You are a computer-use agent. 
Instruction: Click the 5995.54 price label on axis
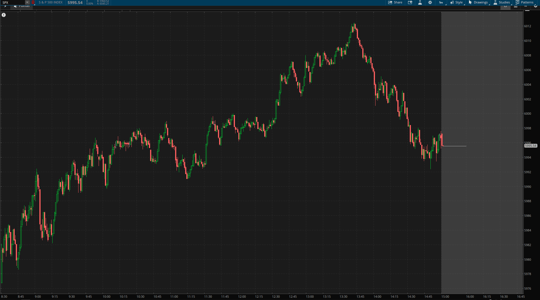[531, 146]
